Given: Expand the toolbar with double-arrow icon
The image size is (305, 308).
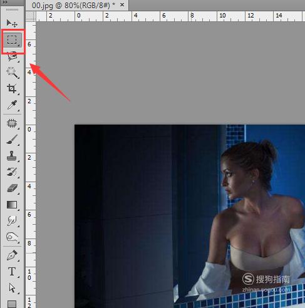Looking at the screenshot, I should (x=5, y=3).
